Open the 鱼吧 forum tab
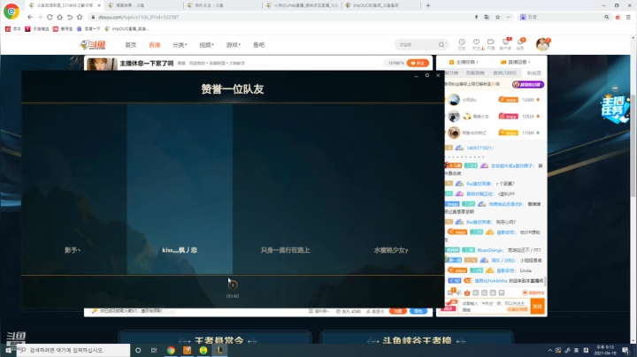Image resolution: width=637 pixels, height=357 pixels. [258, 44]
